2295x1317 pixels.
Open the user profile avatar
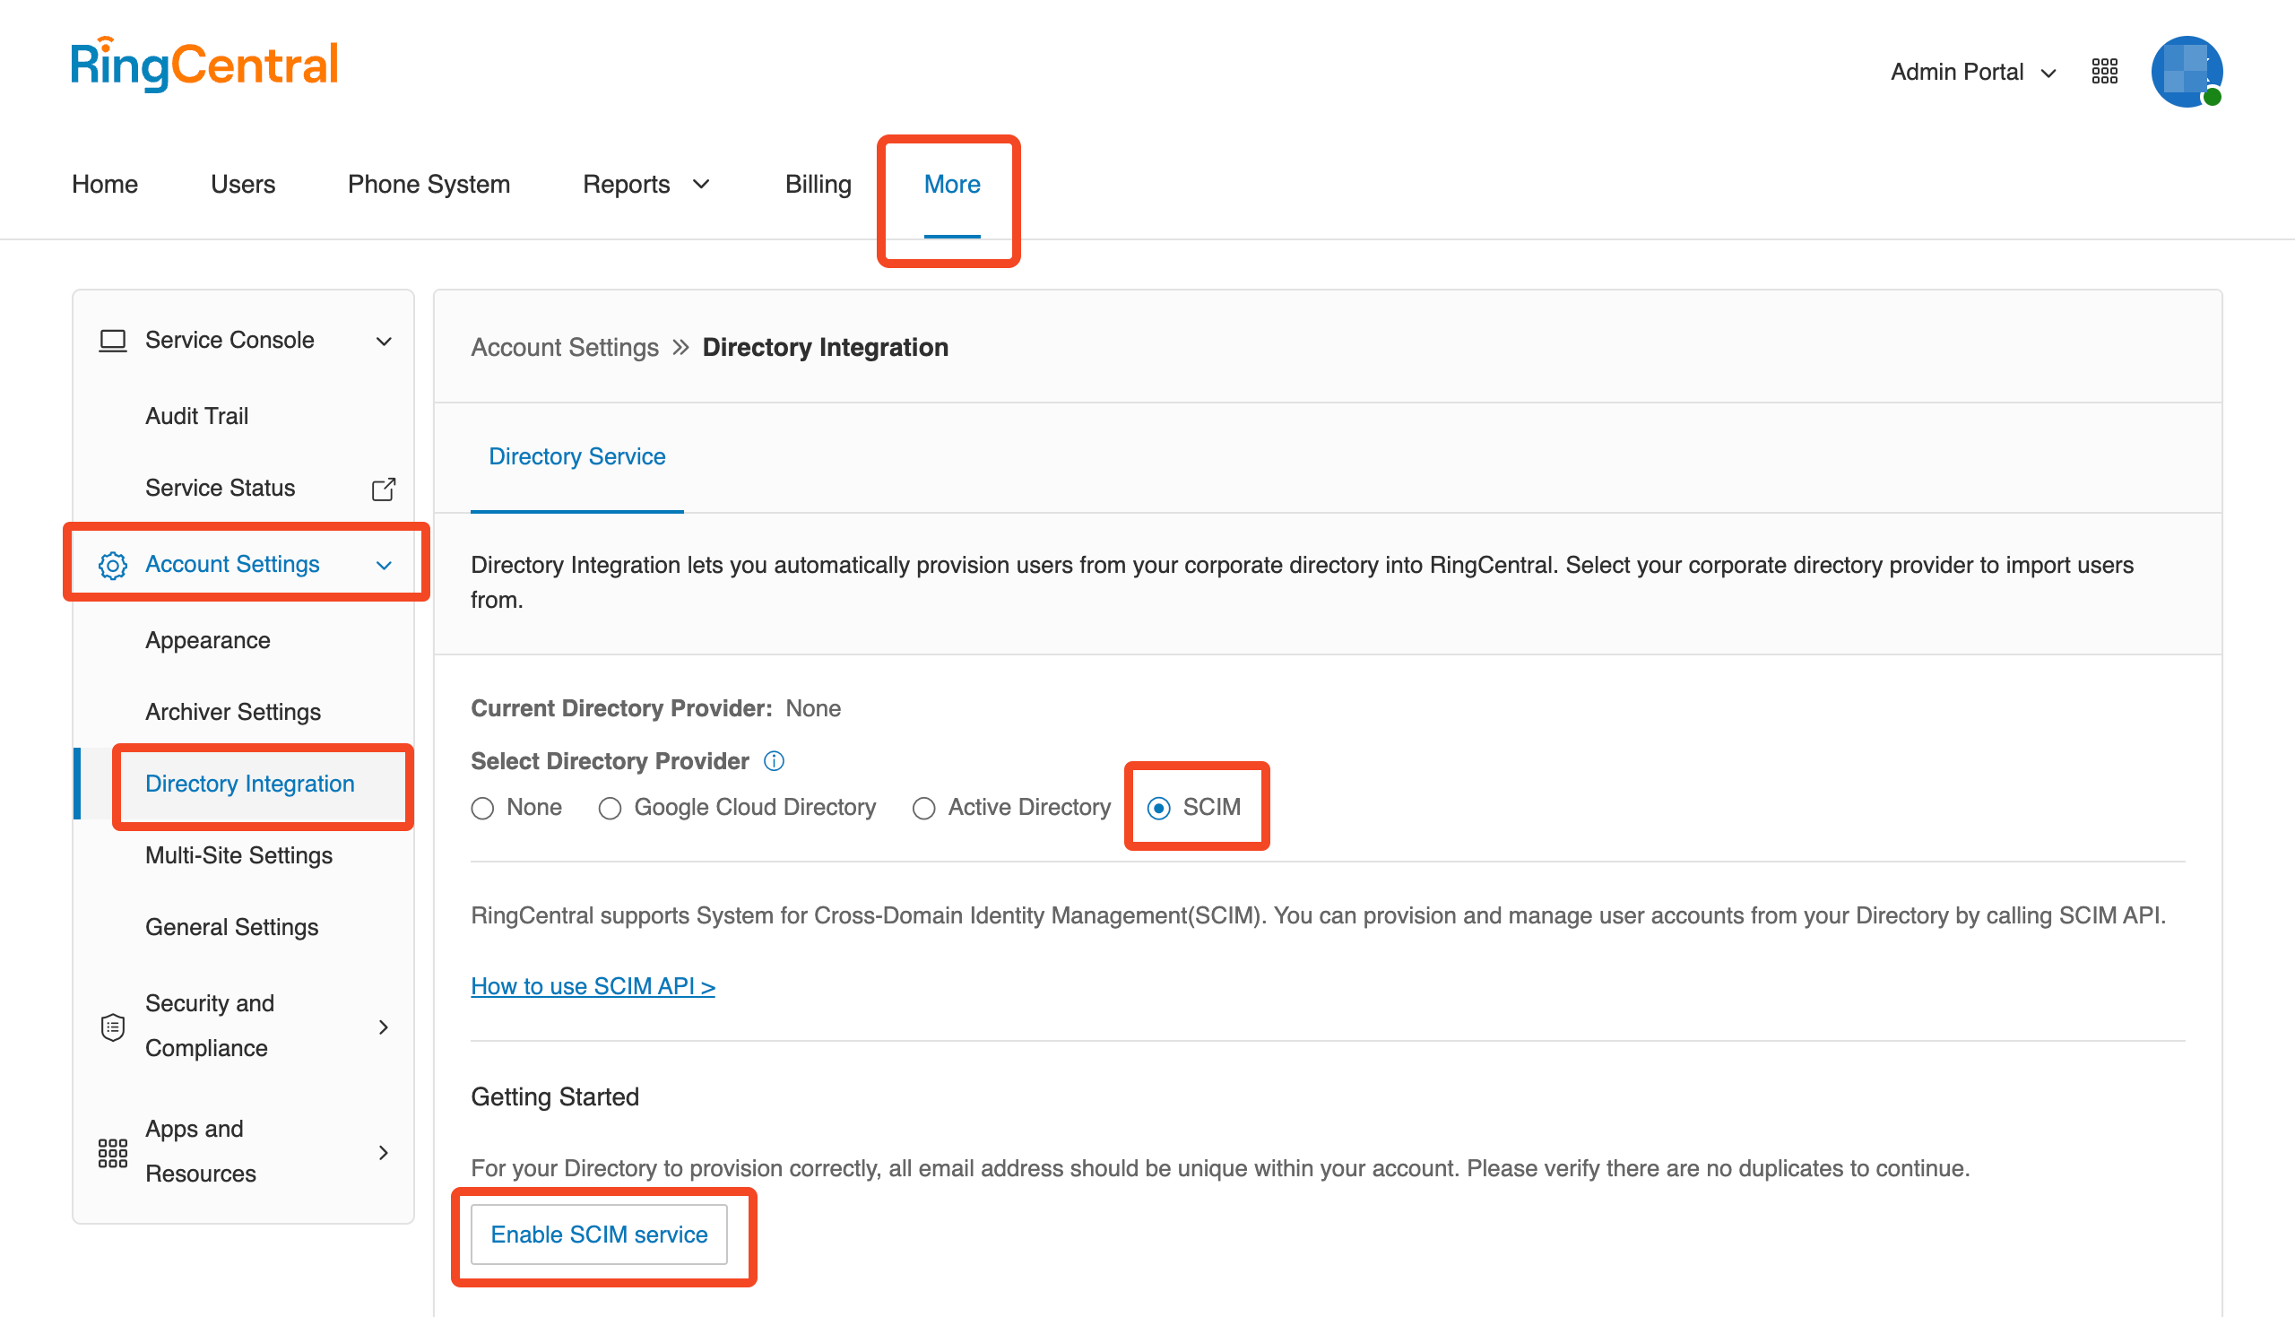[x=2186, y=72]
